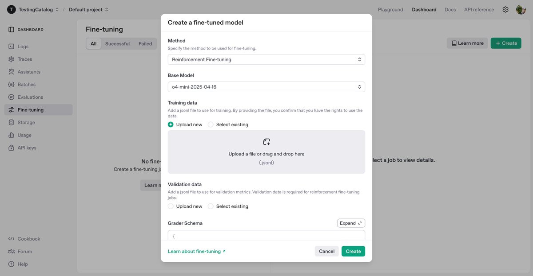Open Storage database icon
This screenshot has height=276, width=533.
tap(12, 122)
